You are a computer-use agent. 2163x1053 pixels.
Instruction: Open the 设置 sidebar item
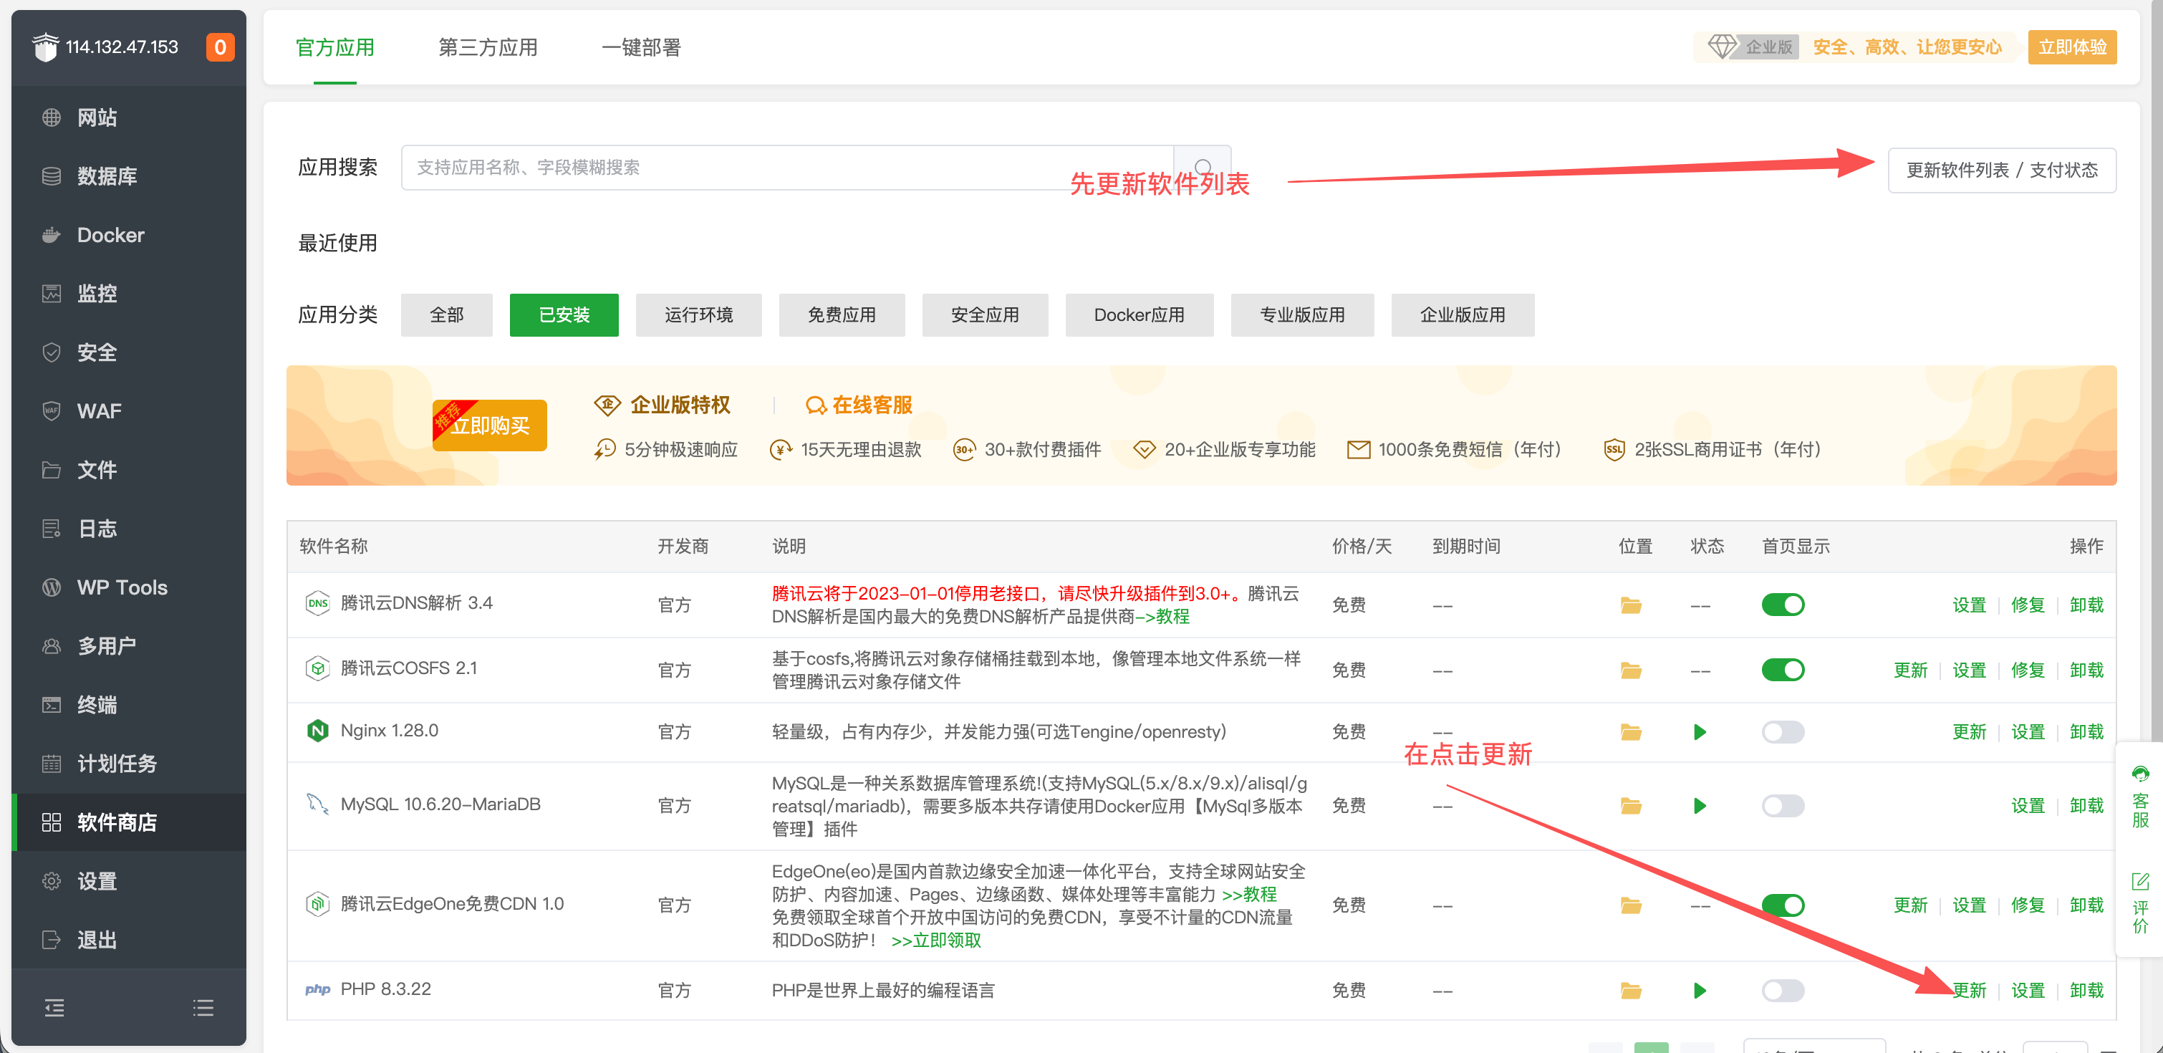[x=128, y=882]
